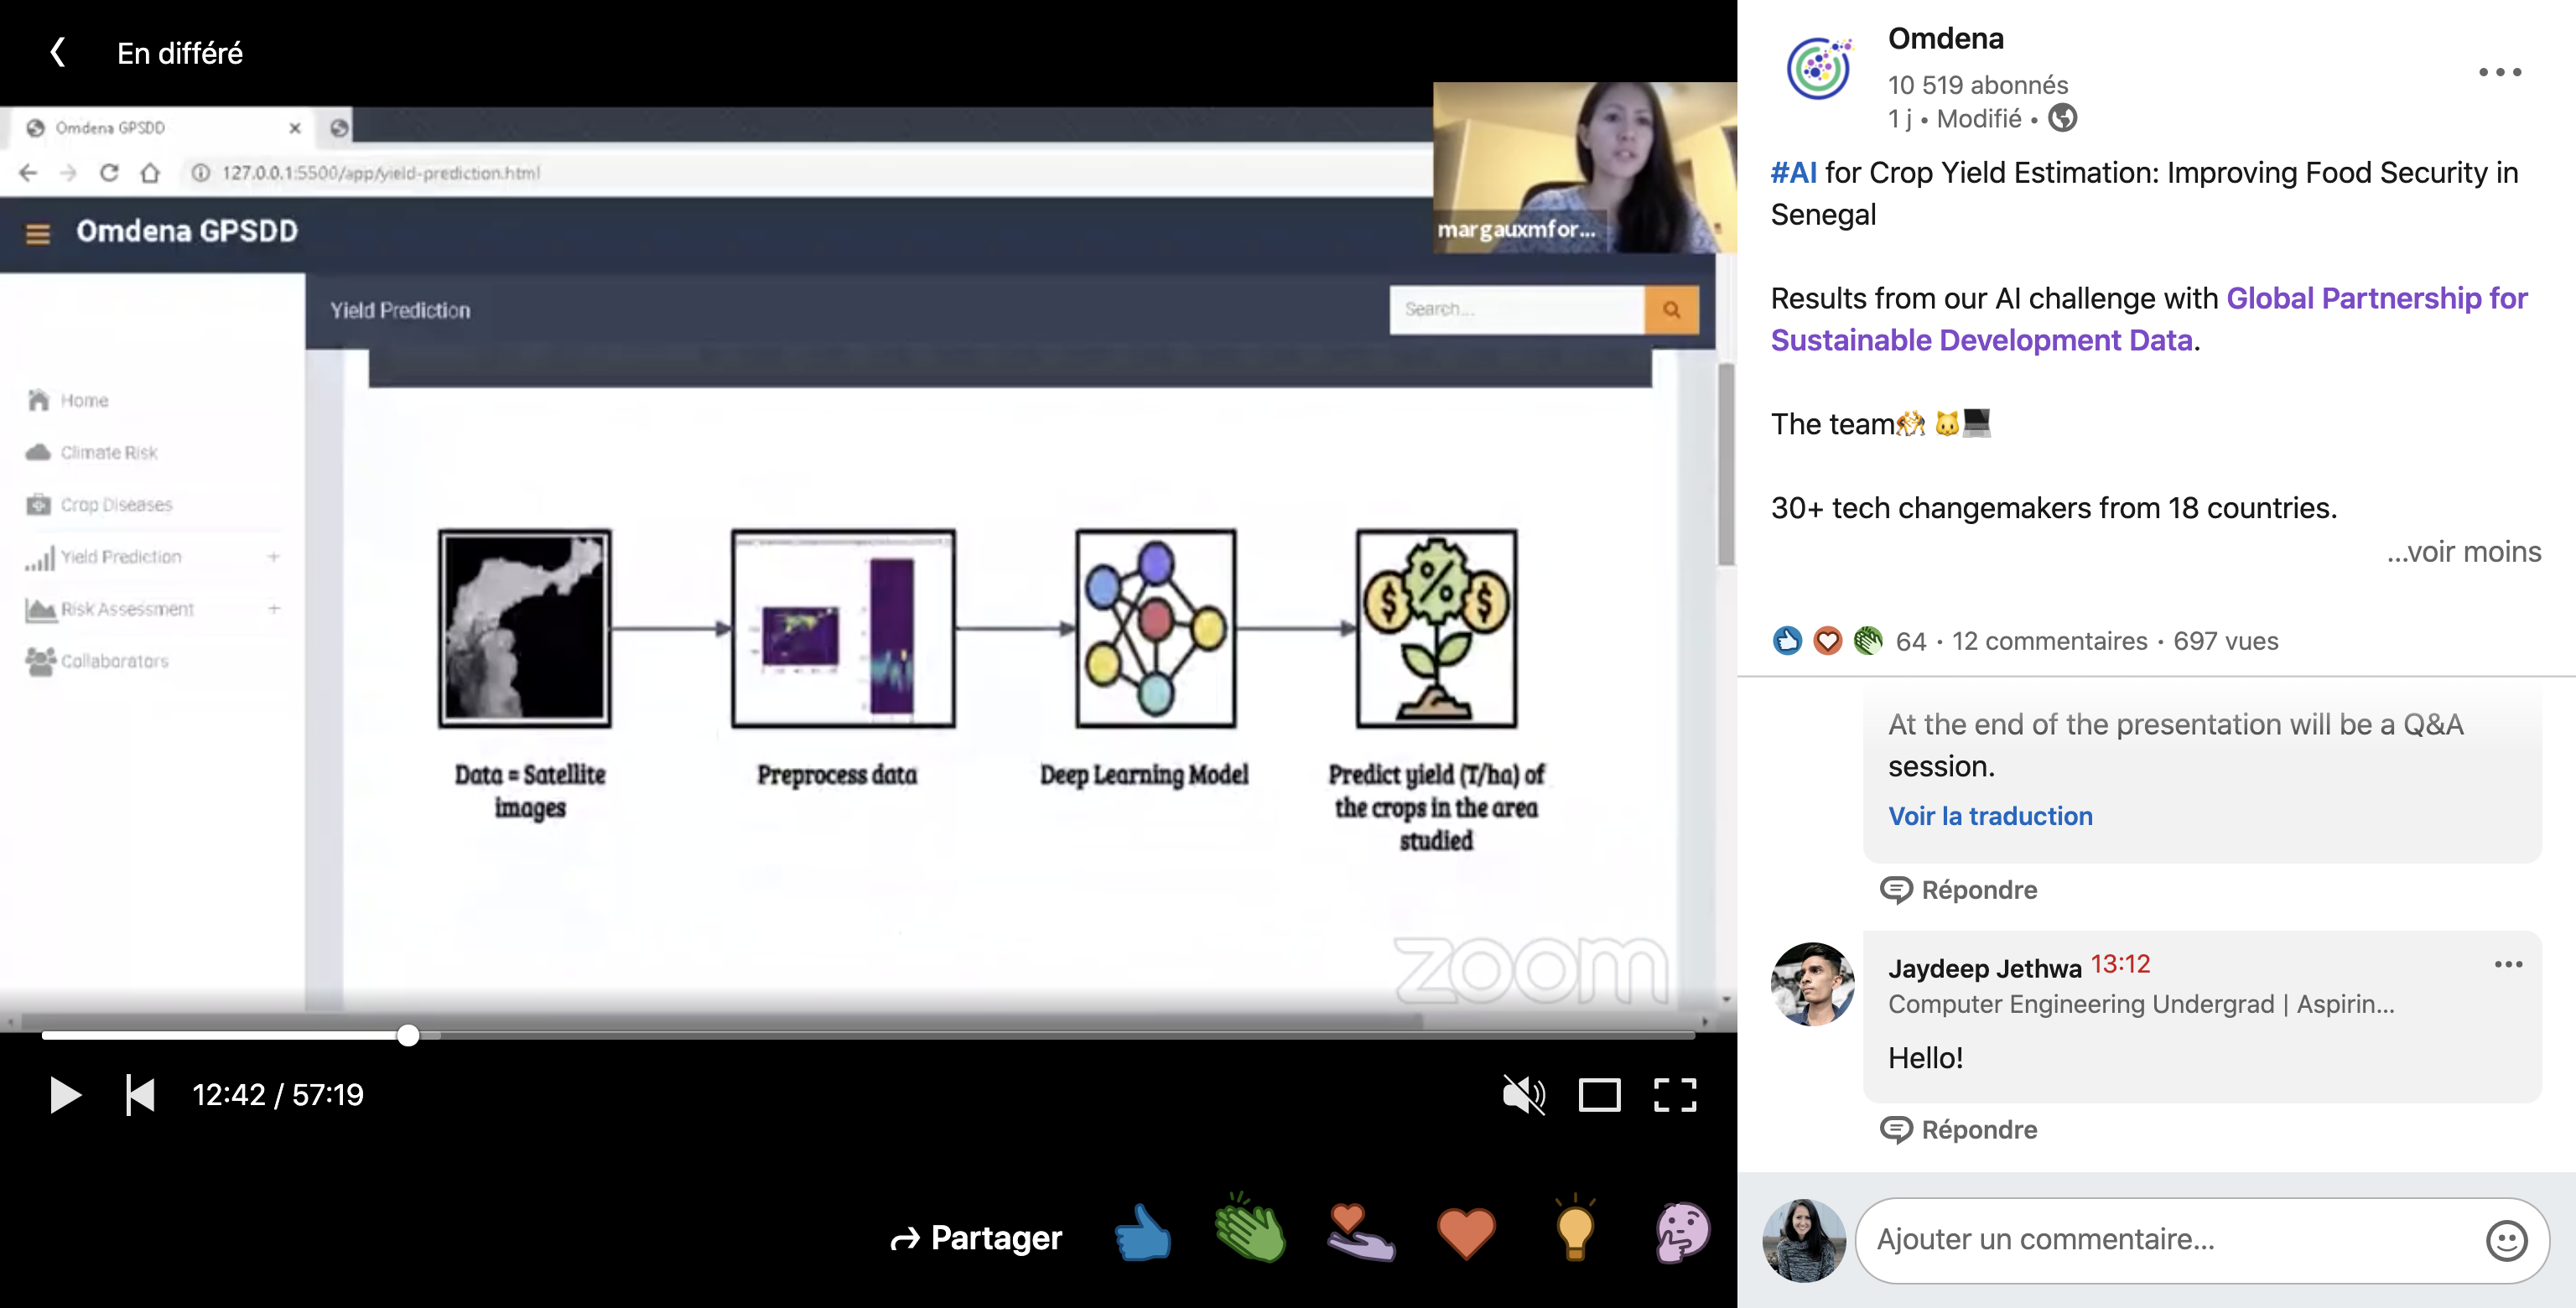React with the curious thinking face icon
This screenshot has width=2576, height=1308.
1683,1233
